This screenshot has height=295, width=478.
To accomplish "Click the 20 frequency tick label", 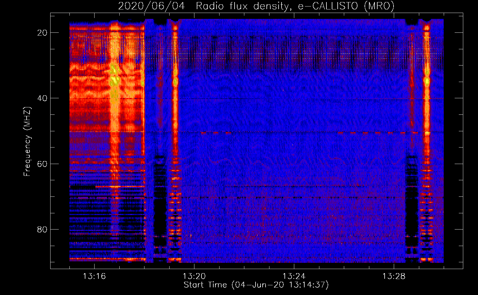I will (x=42, y=33).
